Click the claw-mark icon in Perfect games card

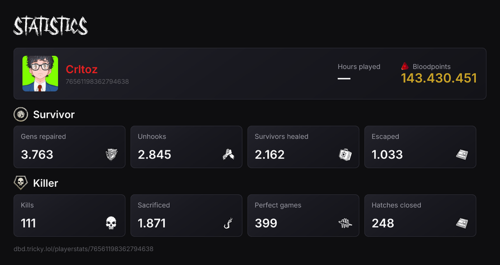[345, 223]
